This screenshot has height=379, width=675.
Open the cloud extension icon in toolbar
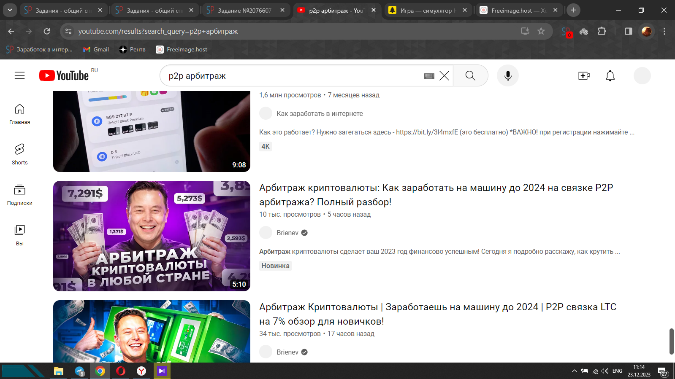584,31
